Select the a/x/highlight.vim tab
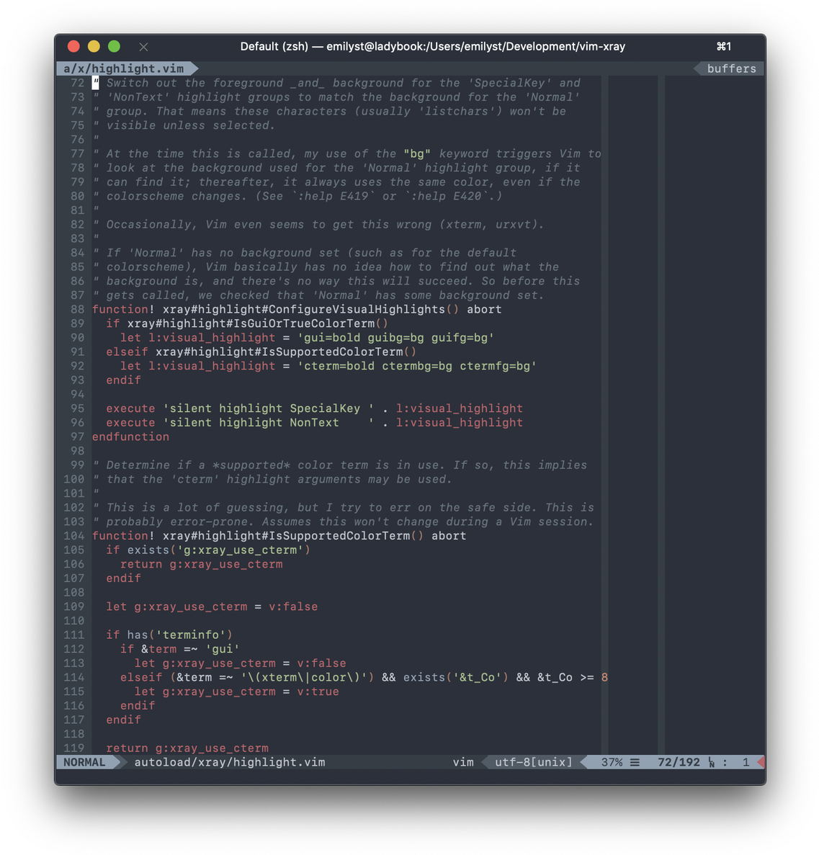This screenshot has height=855, width=819. pyautogui.click(x=124, y=68)
